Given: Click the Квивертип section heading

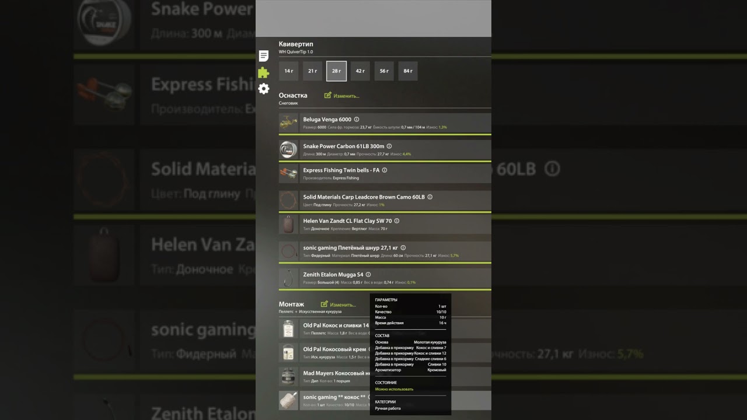Looking at the screenshot, I should [x=296, y=44].
